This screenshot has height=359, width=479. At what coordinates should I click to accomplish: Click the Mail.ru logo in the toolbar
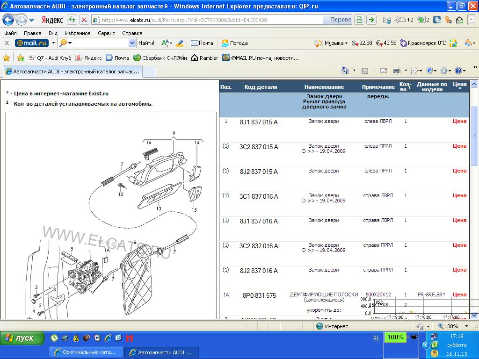32,43
